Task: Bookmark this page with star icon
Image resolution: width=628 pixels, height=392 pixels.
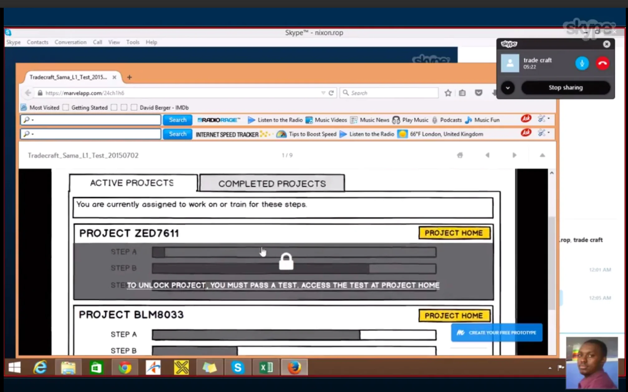Action: coord(448,93)
